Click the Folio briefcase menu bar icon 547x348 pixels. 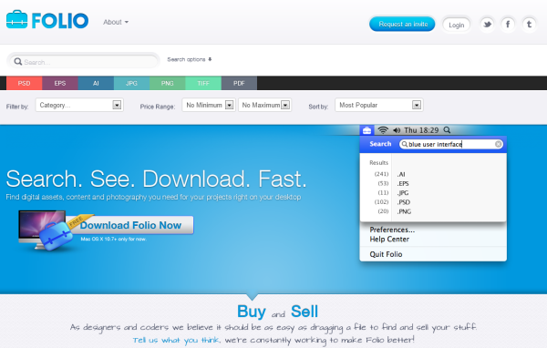click(x=366, y=130)
